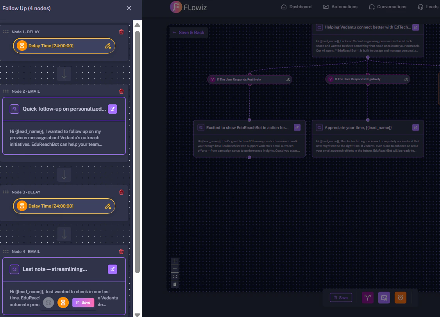
Task: Click the orange hourglass icon near the Save popup
Action: [x=63, y=302]
